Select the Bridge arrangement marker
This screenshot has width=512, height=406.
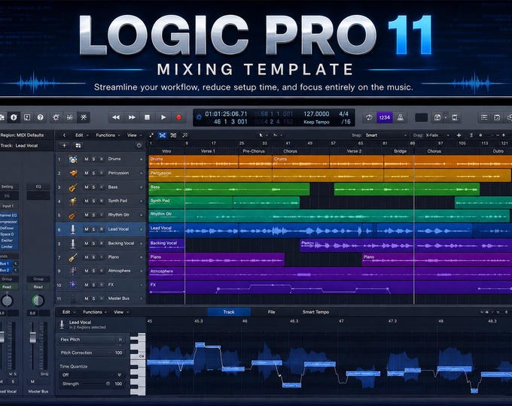point(400,151)
